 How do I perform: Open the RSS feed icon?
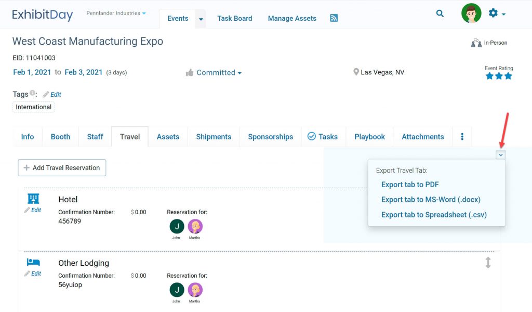(x=333, y=17)
